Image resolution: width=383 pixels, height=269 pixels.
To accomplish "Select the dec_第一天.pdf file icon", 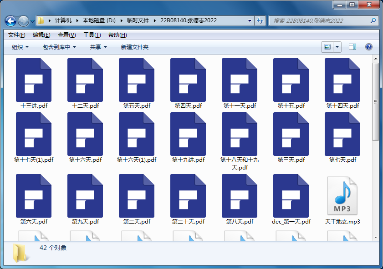I will 291,196.
